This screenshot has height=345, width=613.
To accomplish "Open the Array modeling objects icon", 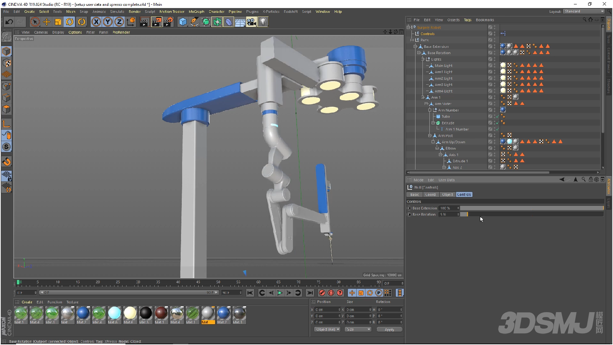I will click(x=217, y=22).
